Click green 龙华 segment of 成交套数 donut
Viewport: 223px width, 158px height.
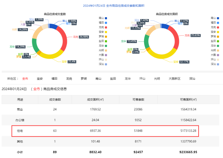click(35, 46)
